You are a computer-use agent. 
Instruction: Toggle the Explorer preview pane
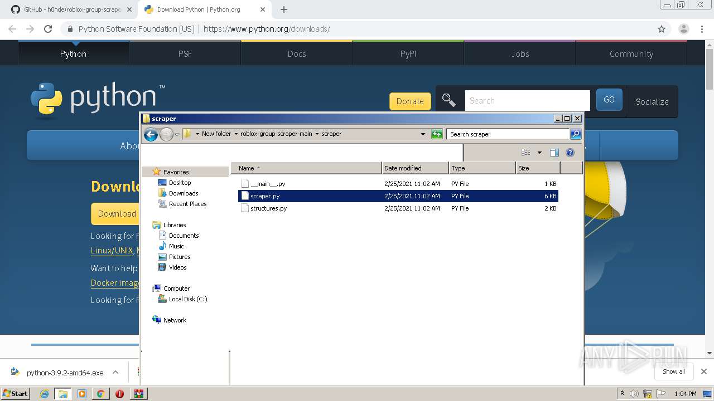pos(554,153)
